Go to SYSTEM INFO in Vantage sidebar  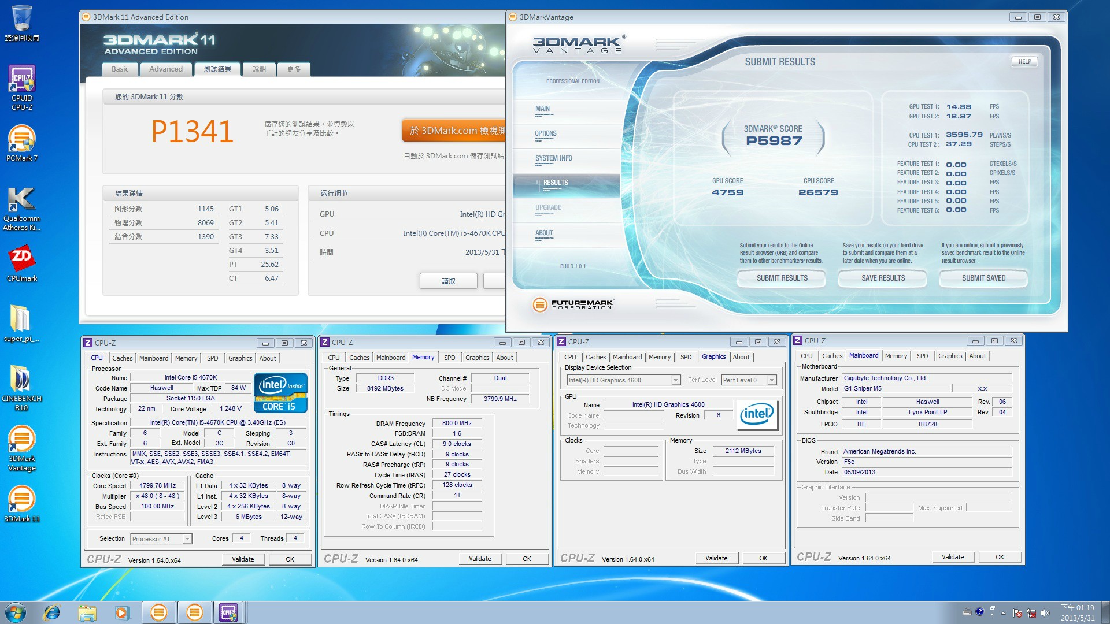pyautogui.click(x=553, y=158)
